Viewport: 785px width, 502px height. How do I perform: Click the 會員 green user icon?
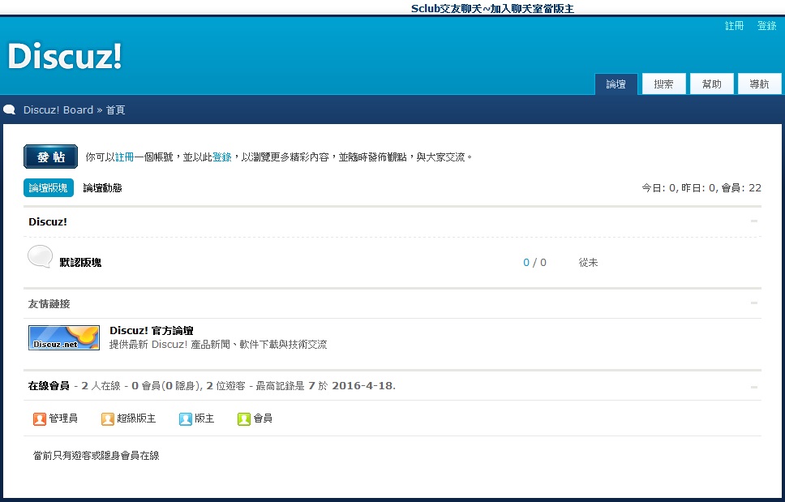(244, 418)
